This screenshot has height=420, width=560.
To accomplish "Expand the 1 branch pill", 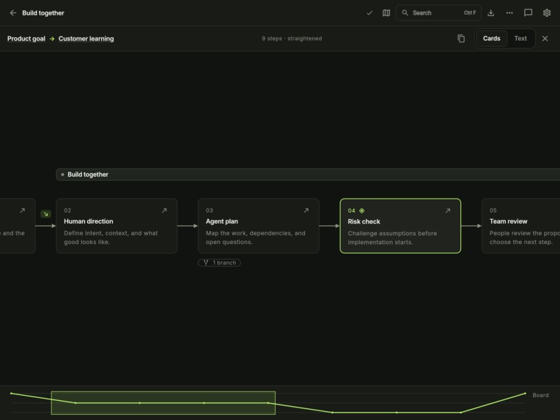I will [x=219, y=262].
